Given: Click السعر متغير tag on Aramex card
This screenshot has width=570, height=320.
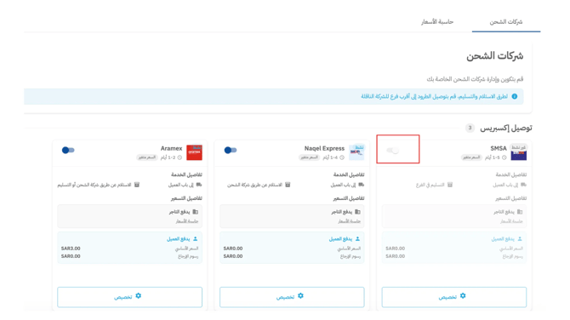Looking at the screenshot, I should pyautogui.click(x=147, y=157).
